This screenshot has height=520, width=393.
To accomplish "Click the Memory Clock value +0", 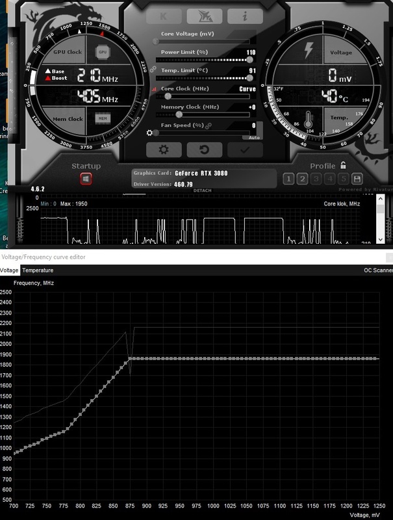I will (x=252, y=107).
